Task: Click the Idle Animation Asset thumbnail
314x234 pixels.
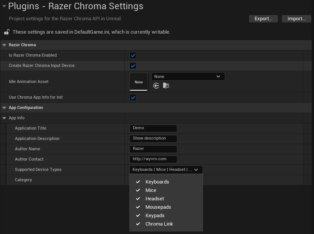Action: [x=139, y=82]
